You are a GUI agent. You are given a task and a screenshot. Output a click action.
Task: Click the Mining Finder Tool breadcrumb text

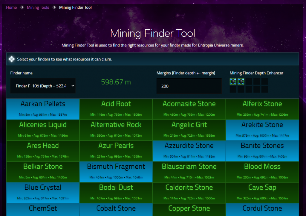pyautogui.click(x=75, y=7)
